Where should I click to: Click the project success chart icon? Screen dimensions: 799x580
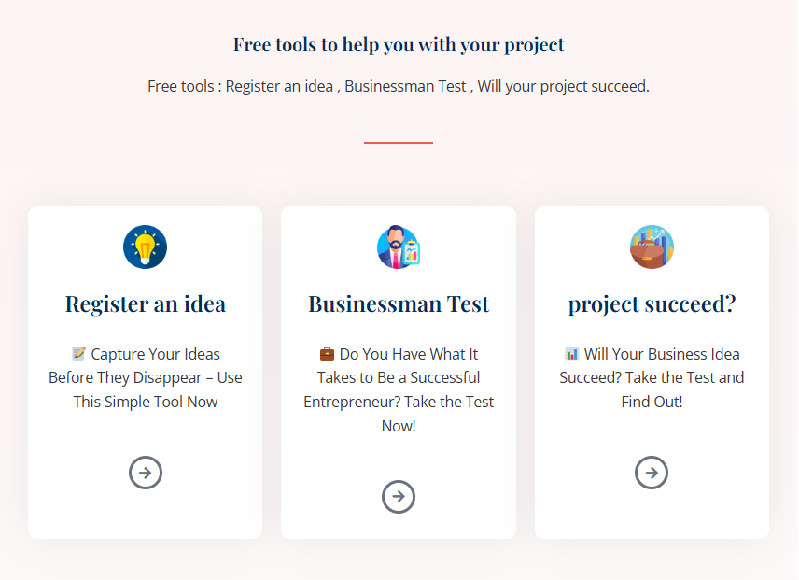click(652, 248)
